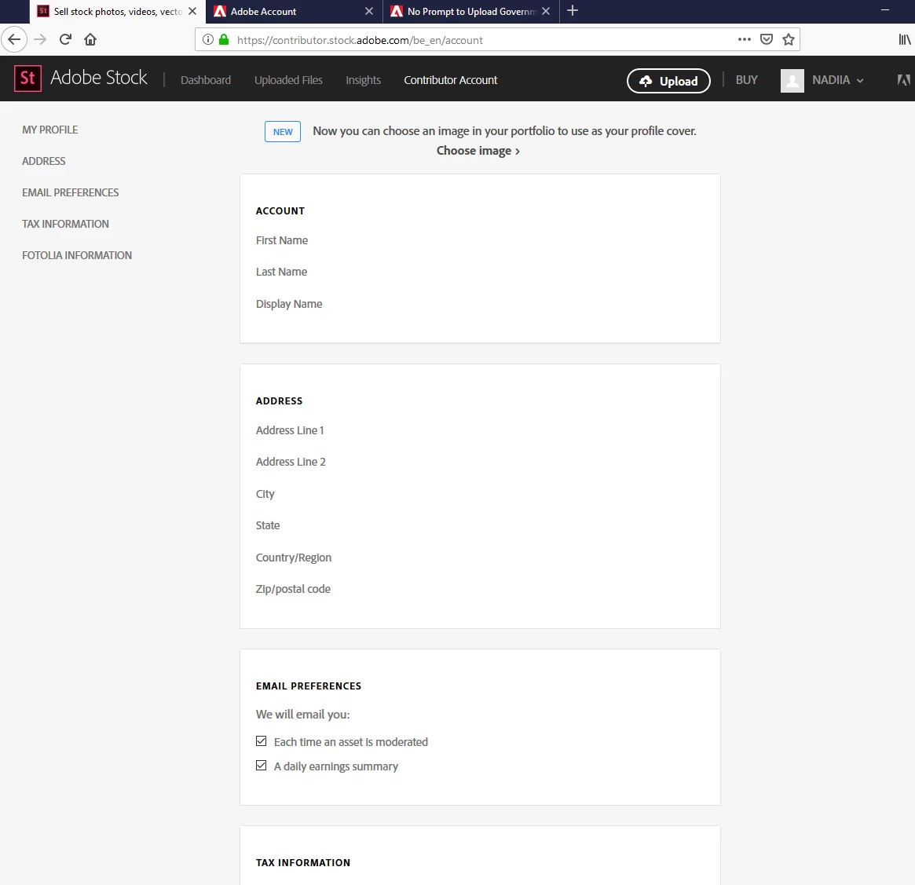Bookmark this page with the star icon
Screen dimensions: 915x885
coord(789,40)
